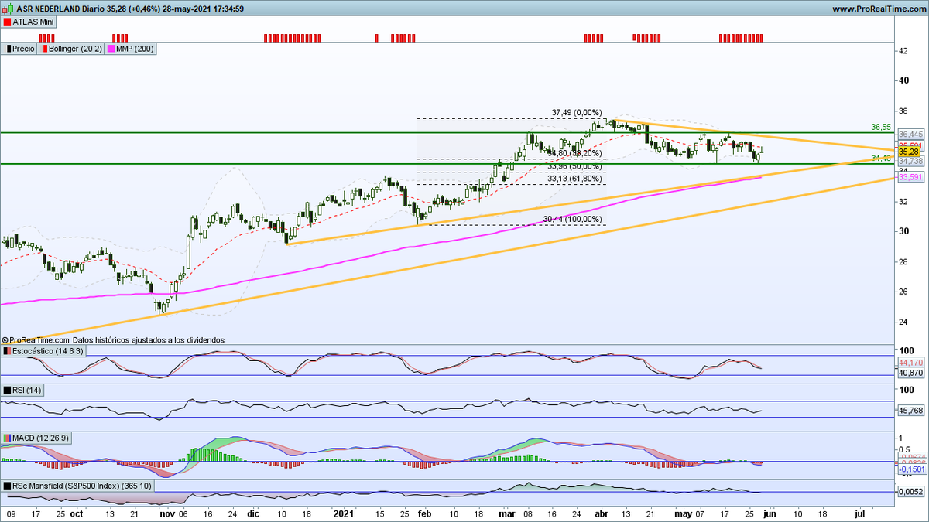Click the 42 price axis label
This screenshot has height=522, width=929.
click(903, 51)
